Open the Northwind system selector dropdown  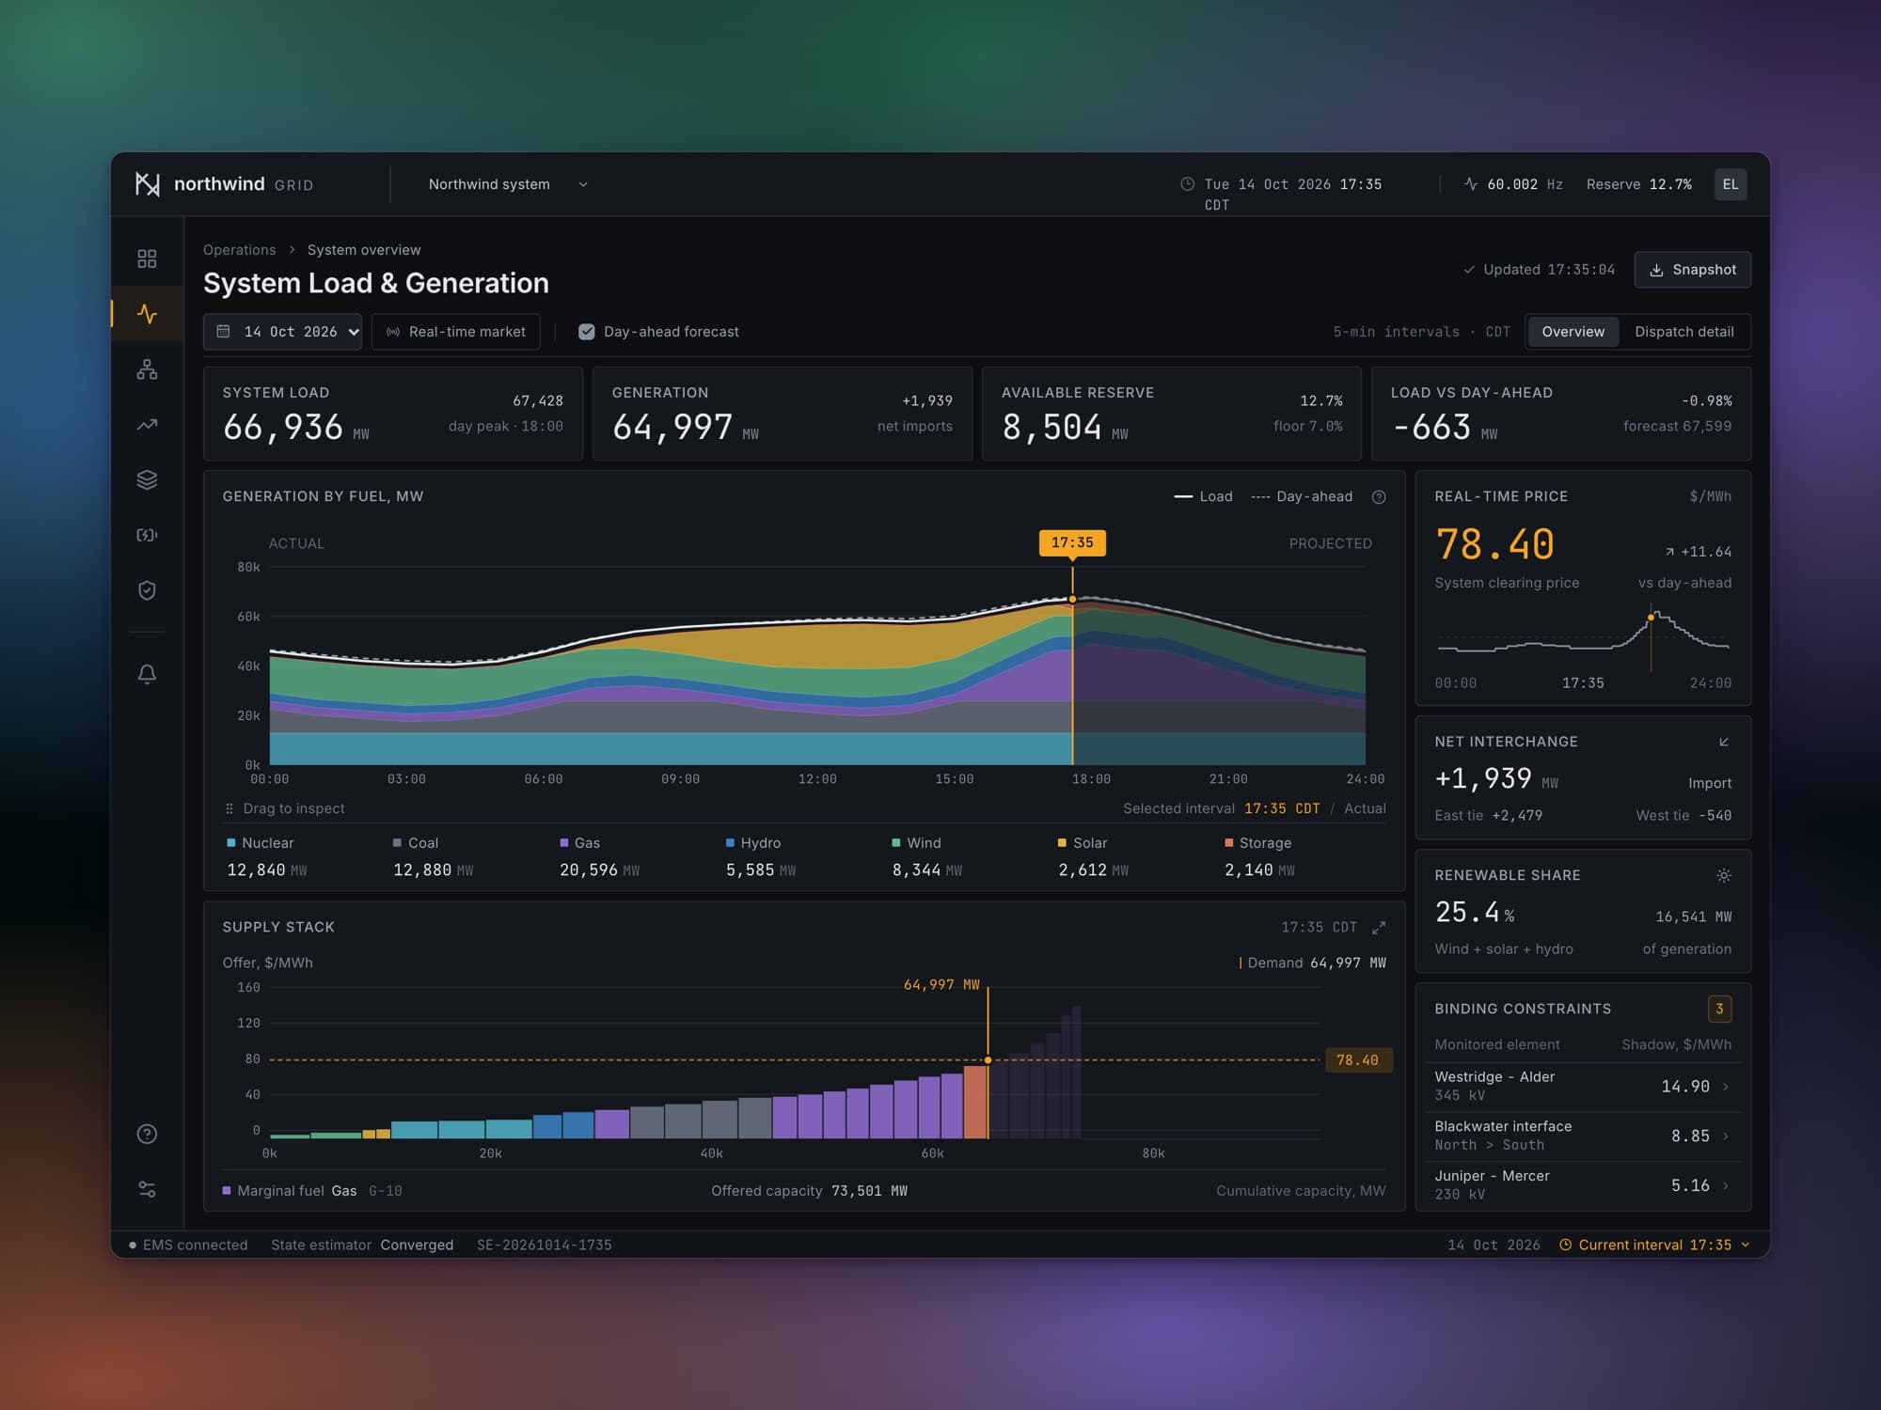click(x=508, y=184)
